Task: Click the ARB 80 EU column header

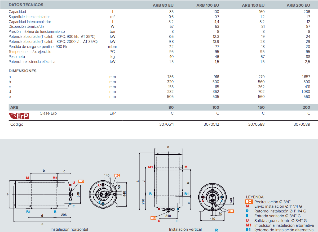Action: [x=163, y=5]
